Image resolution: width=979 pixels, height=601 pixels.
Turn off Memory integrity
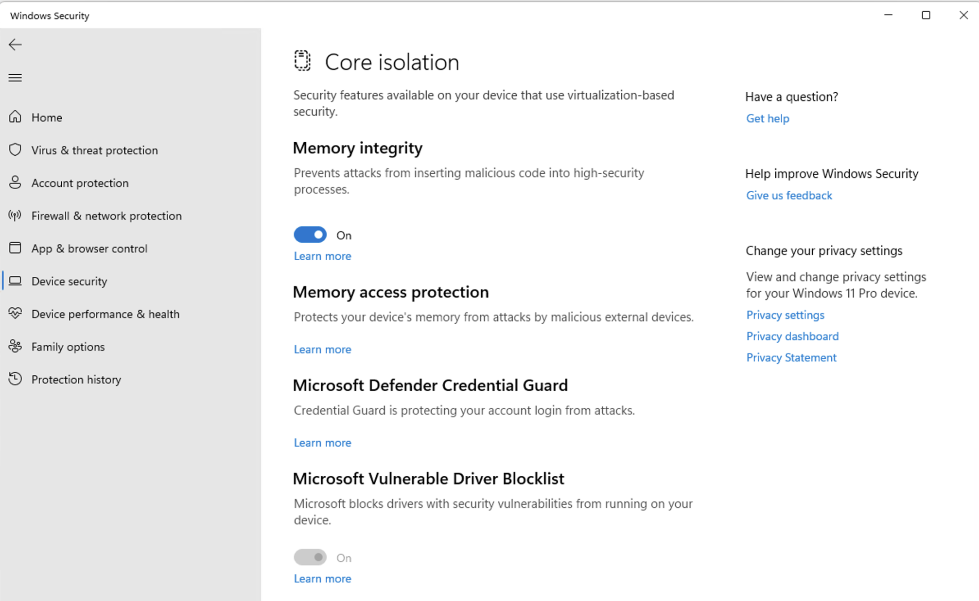[310, 234]
